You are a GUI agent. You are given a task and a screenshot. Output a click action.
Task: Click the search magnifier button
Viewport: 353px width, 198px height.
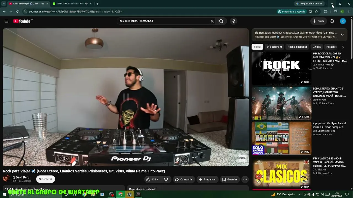[x=221, y=21]
